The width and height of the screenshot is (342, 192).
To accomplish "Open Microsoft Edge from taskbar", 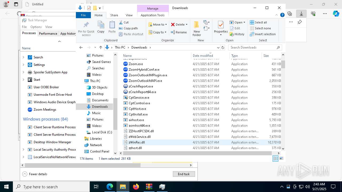I will (110, 187).
